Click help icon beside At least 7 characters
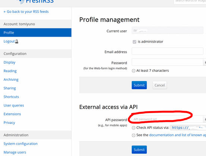The width and height of the screenshot is (206, 156). 134,71
